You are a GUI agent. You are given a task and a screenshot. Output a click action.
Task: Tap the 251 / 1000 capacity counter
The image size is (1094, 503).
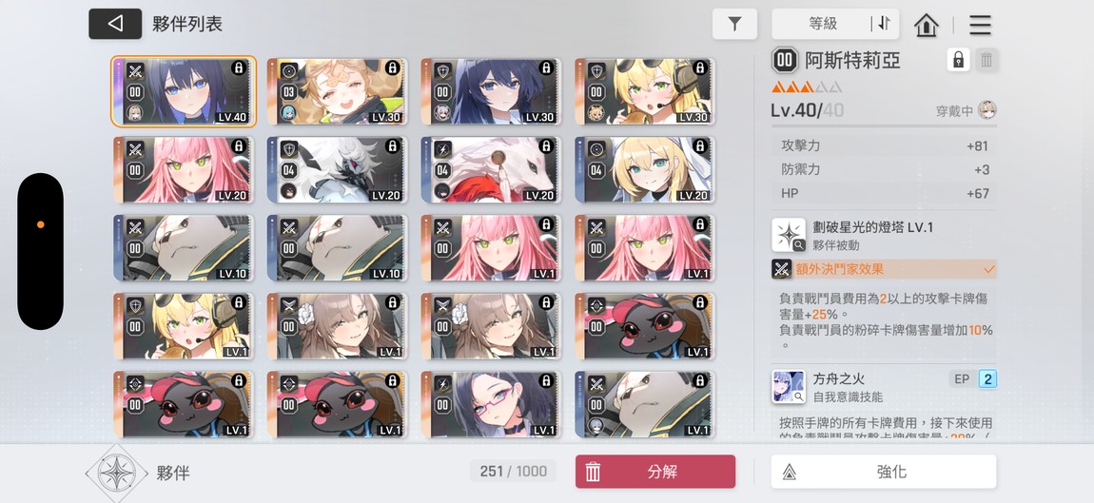point(514,472)
